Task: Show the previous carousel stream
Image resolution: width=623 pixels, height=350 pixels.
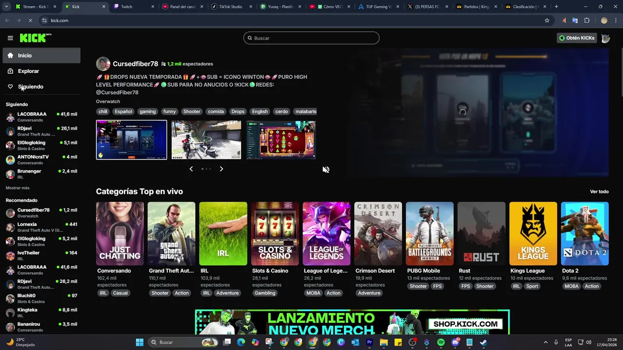Action: 191,169
